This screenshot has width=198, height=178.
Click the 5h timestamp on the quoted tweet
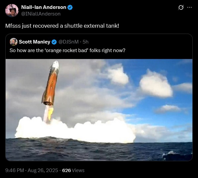click(85, 42)
